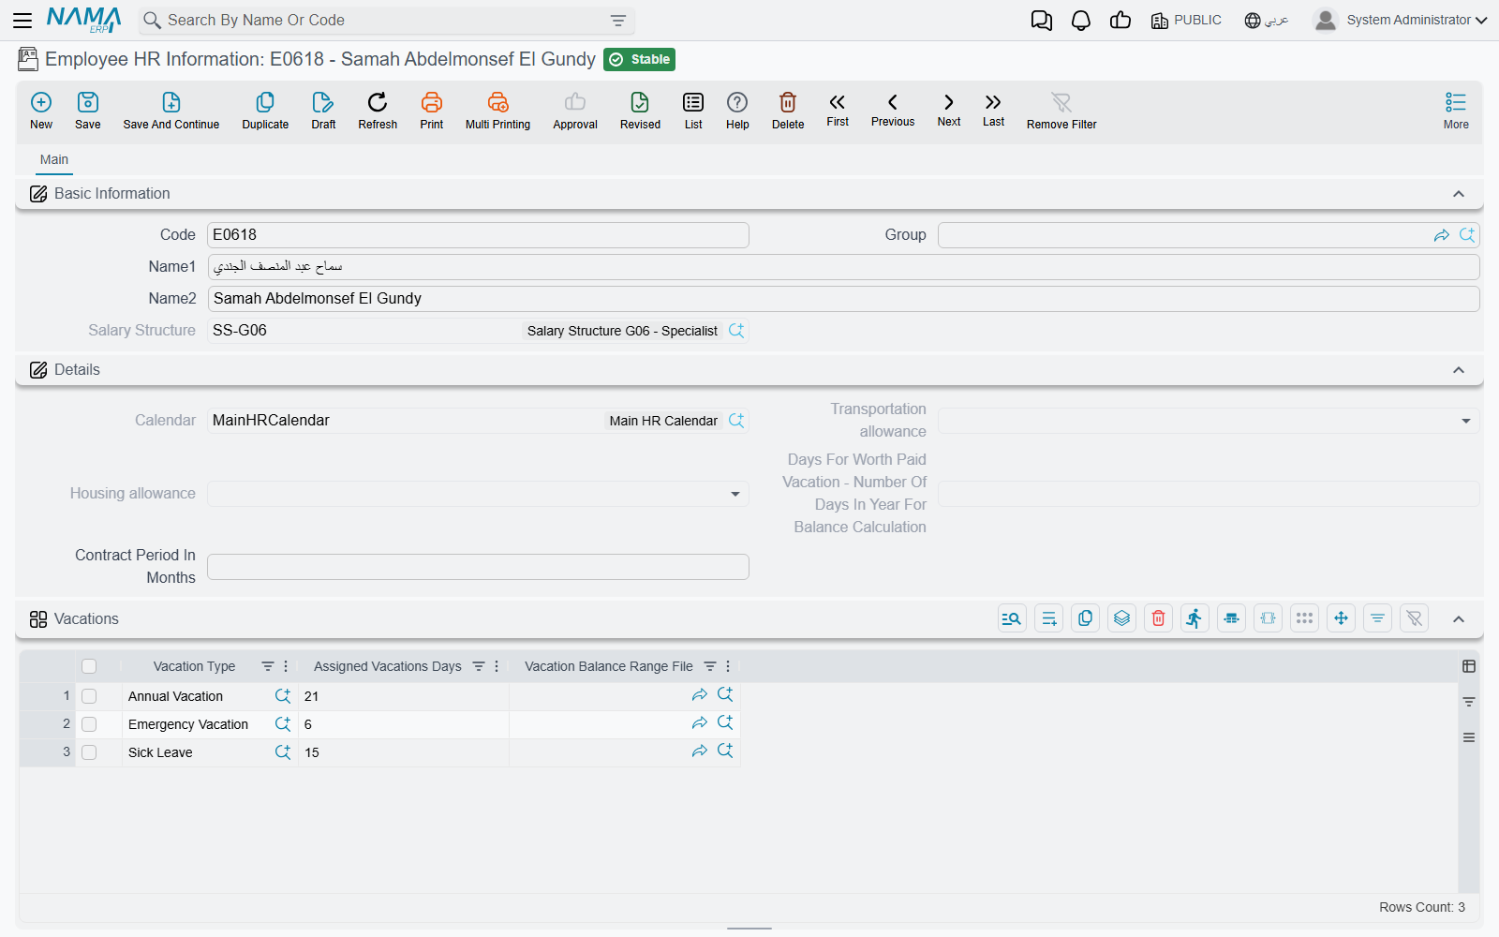Viewport: 1499px width, 937px height.
Task: Tick the checkbox for Sick Leave row
Action: (89, 752)
